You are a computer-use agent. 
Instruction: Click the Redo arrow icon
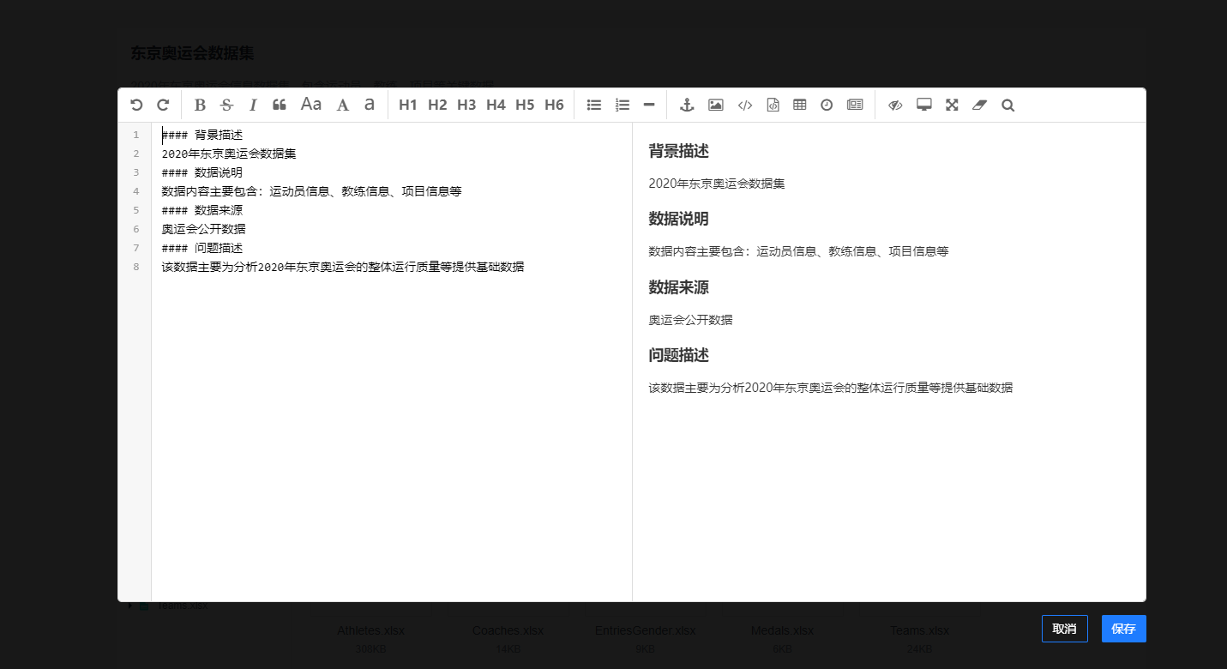pos(163,105)
